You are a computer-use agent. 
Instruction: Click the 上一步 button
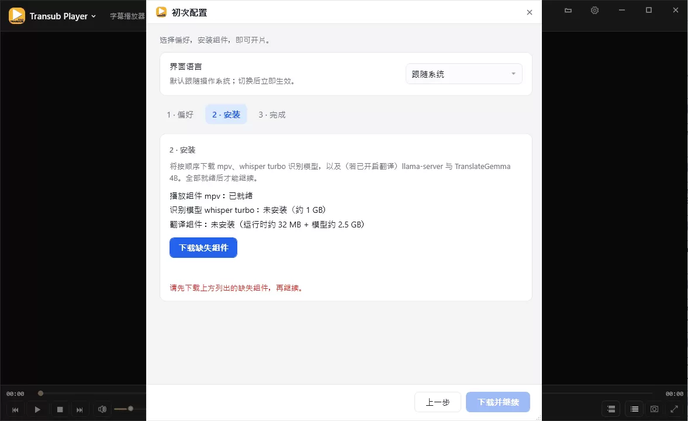tap(437, 402)
